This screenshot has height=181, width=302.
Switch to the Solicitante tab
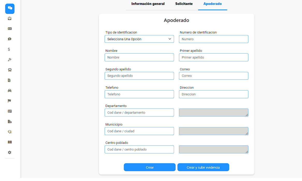[184, 4]
